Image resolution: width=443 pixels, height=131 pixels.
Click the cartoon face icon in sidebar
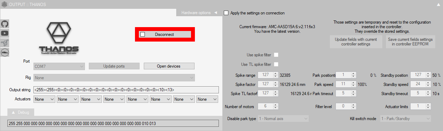point(5,43)
